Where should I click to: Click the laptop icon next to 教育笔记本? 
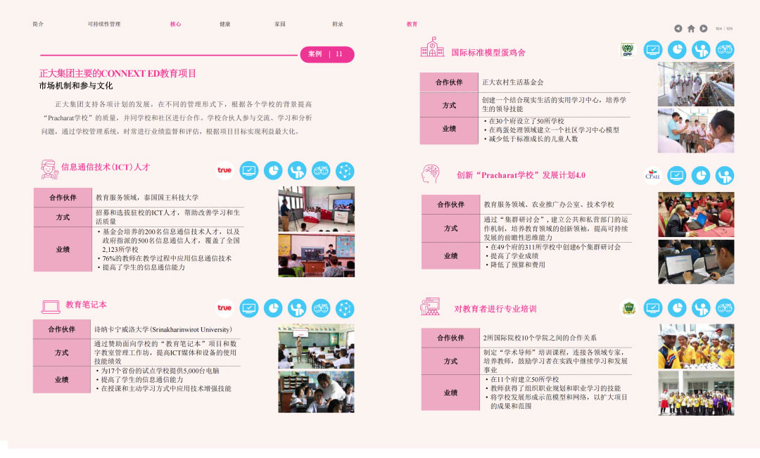coord(51,306)
